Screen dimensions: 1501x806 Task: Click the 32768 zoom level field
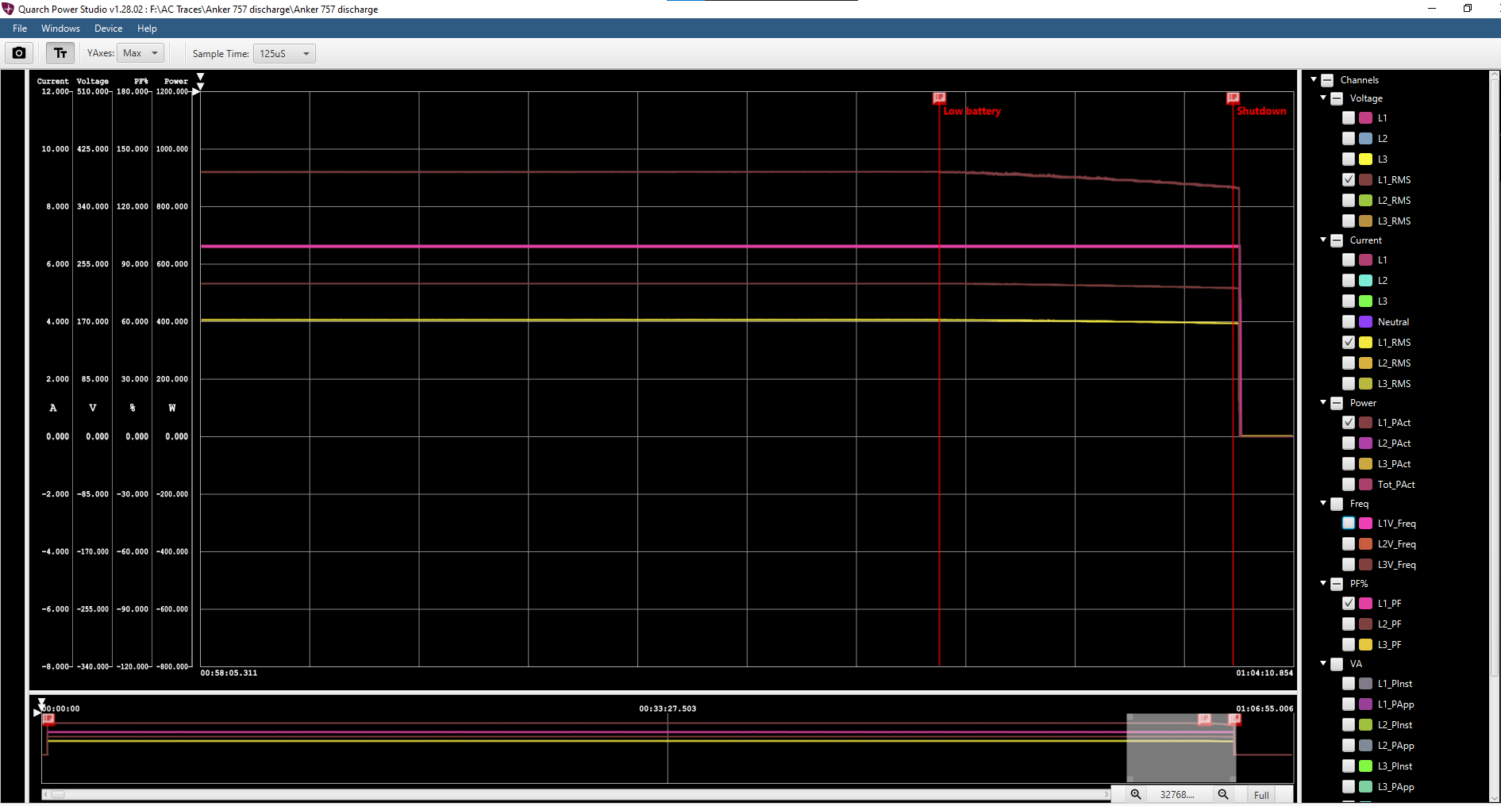click(x=1179, y=795)
